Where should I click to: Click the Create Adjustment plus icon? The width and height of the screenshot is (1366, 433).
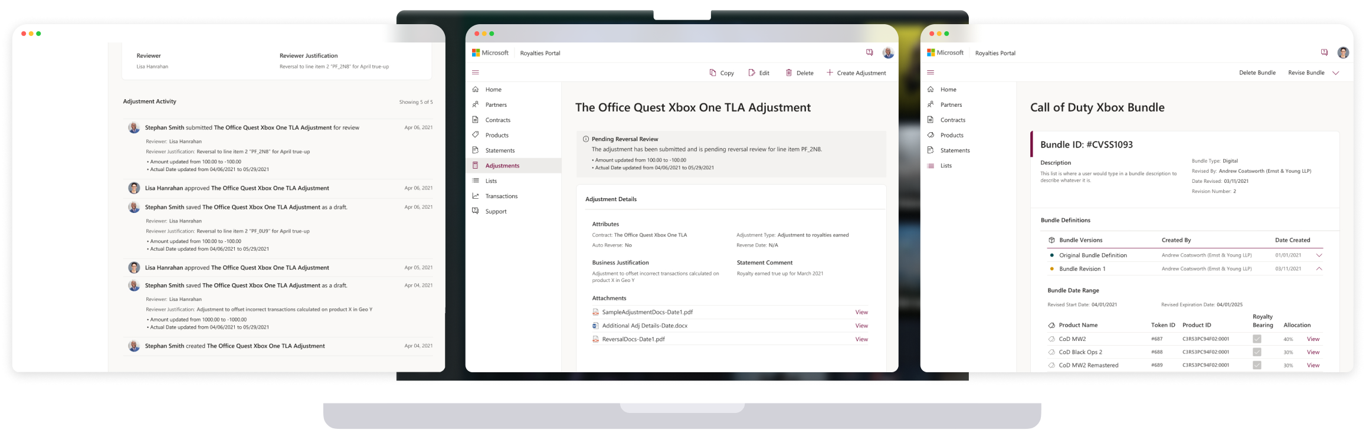pos(830,73)
